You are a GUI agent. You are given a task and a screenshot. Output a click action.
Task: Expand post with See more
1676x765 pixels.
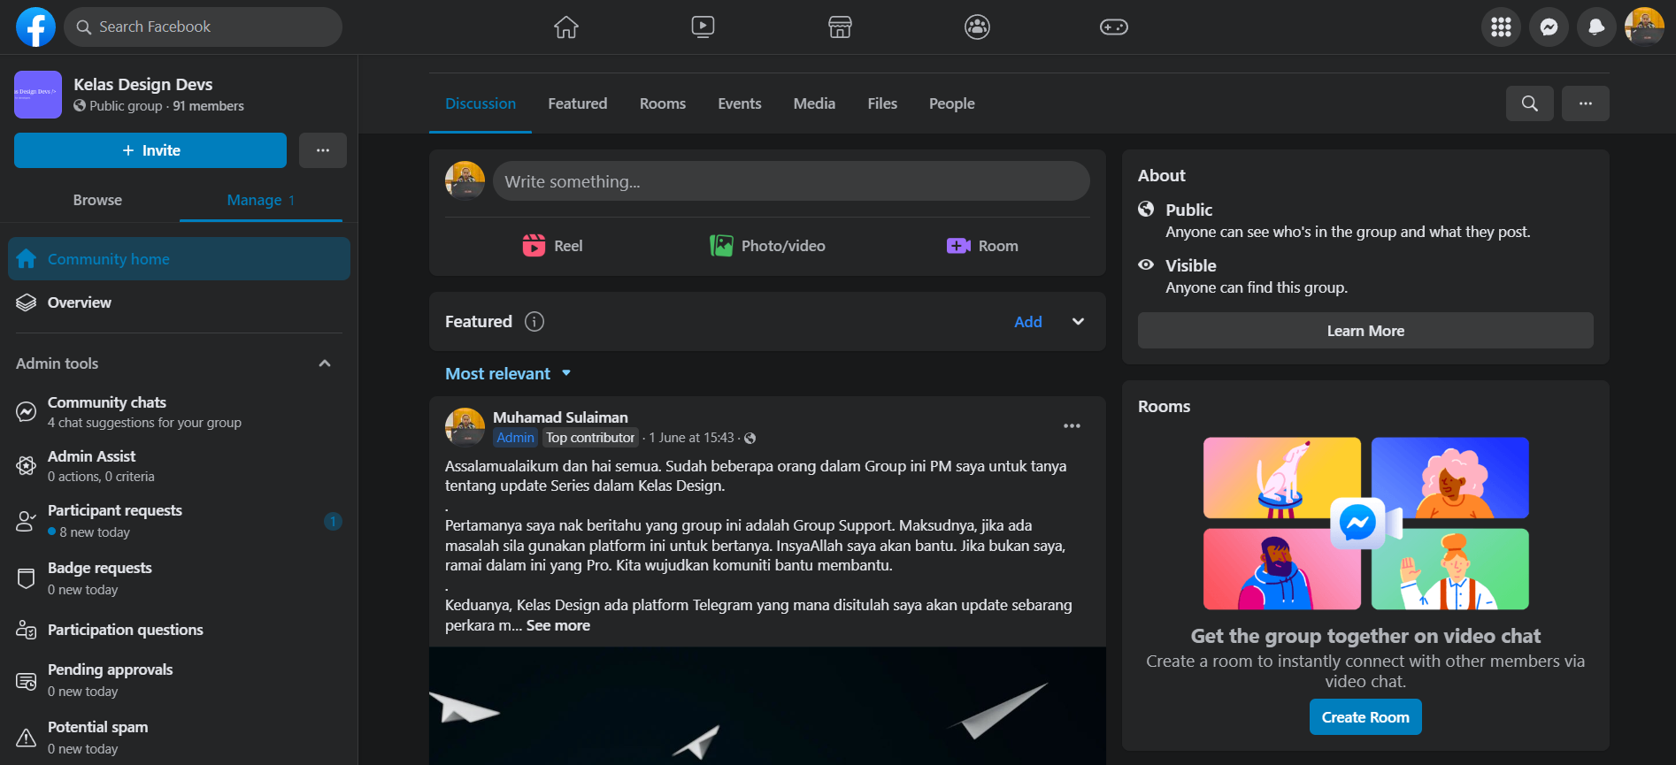tap(558, 625)
